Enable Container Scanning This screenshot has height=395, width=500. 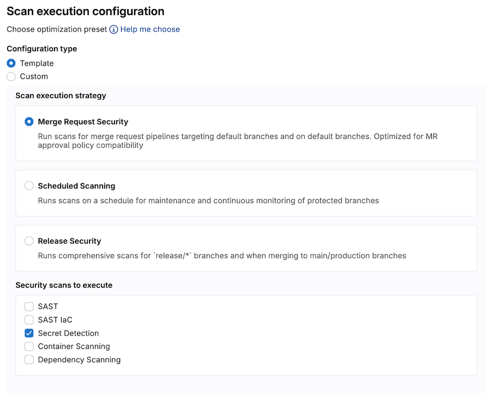(29, 346)
